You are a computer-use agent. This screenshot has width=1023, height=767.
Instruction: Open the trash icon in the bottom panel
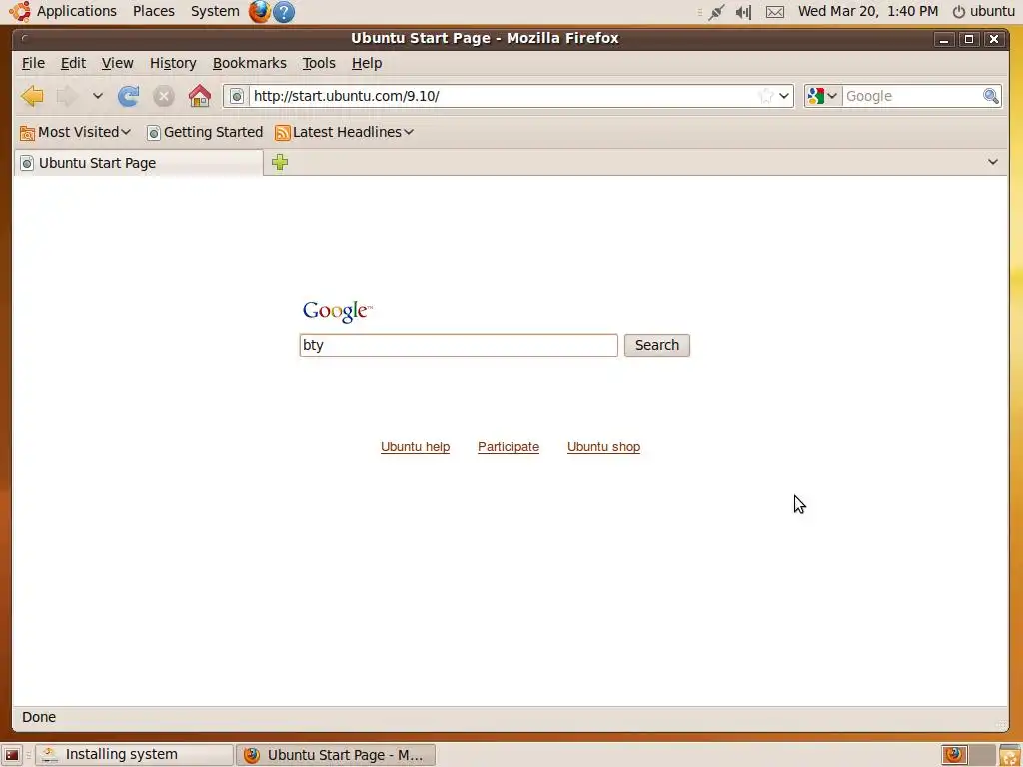[1010, 755]
